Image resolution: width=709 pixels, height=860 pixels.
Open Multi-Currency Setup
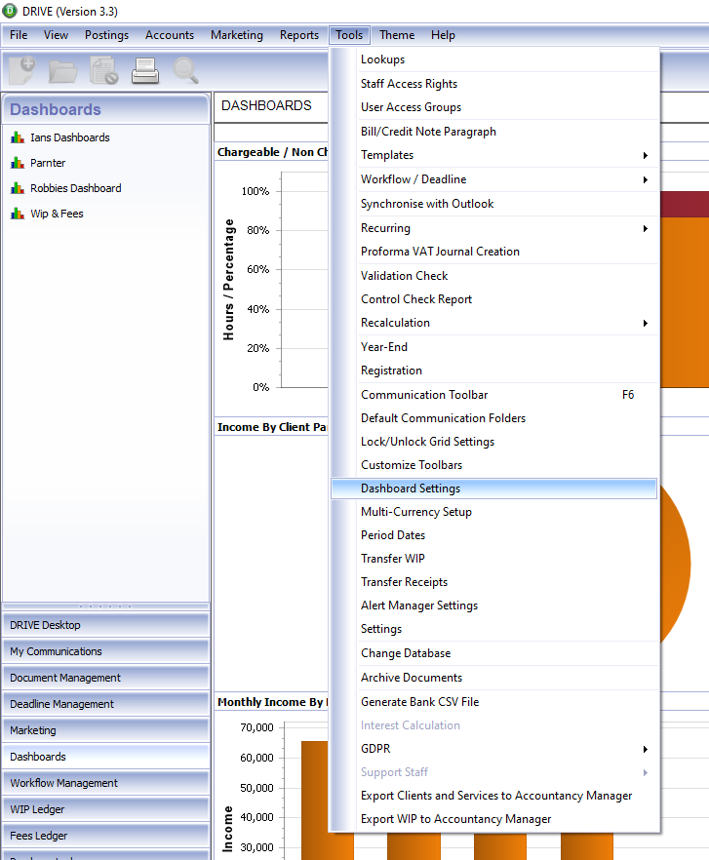pos(493,512)
